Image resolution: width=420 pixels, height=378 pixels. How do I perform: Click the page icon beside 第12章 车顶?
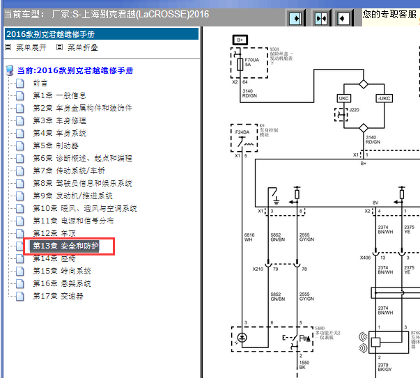[x=20, y=233]
